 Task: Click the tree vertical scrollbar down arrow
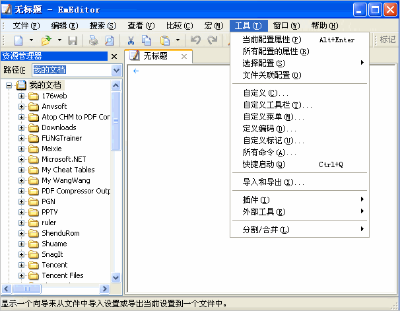coord(116,277)
